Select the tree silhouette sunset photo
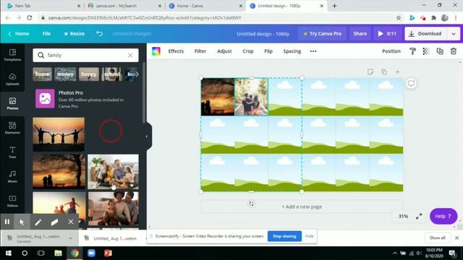Screen dimensions: 463x260 pyautogui.click(x=59, y=172)
